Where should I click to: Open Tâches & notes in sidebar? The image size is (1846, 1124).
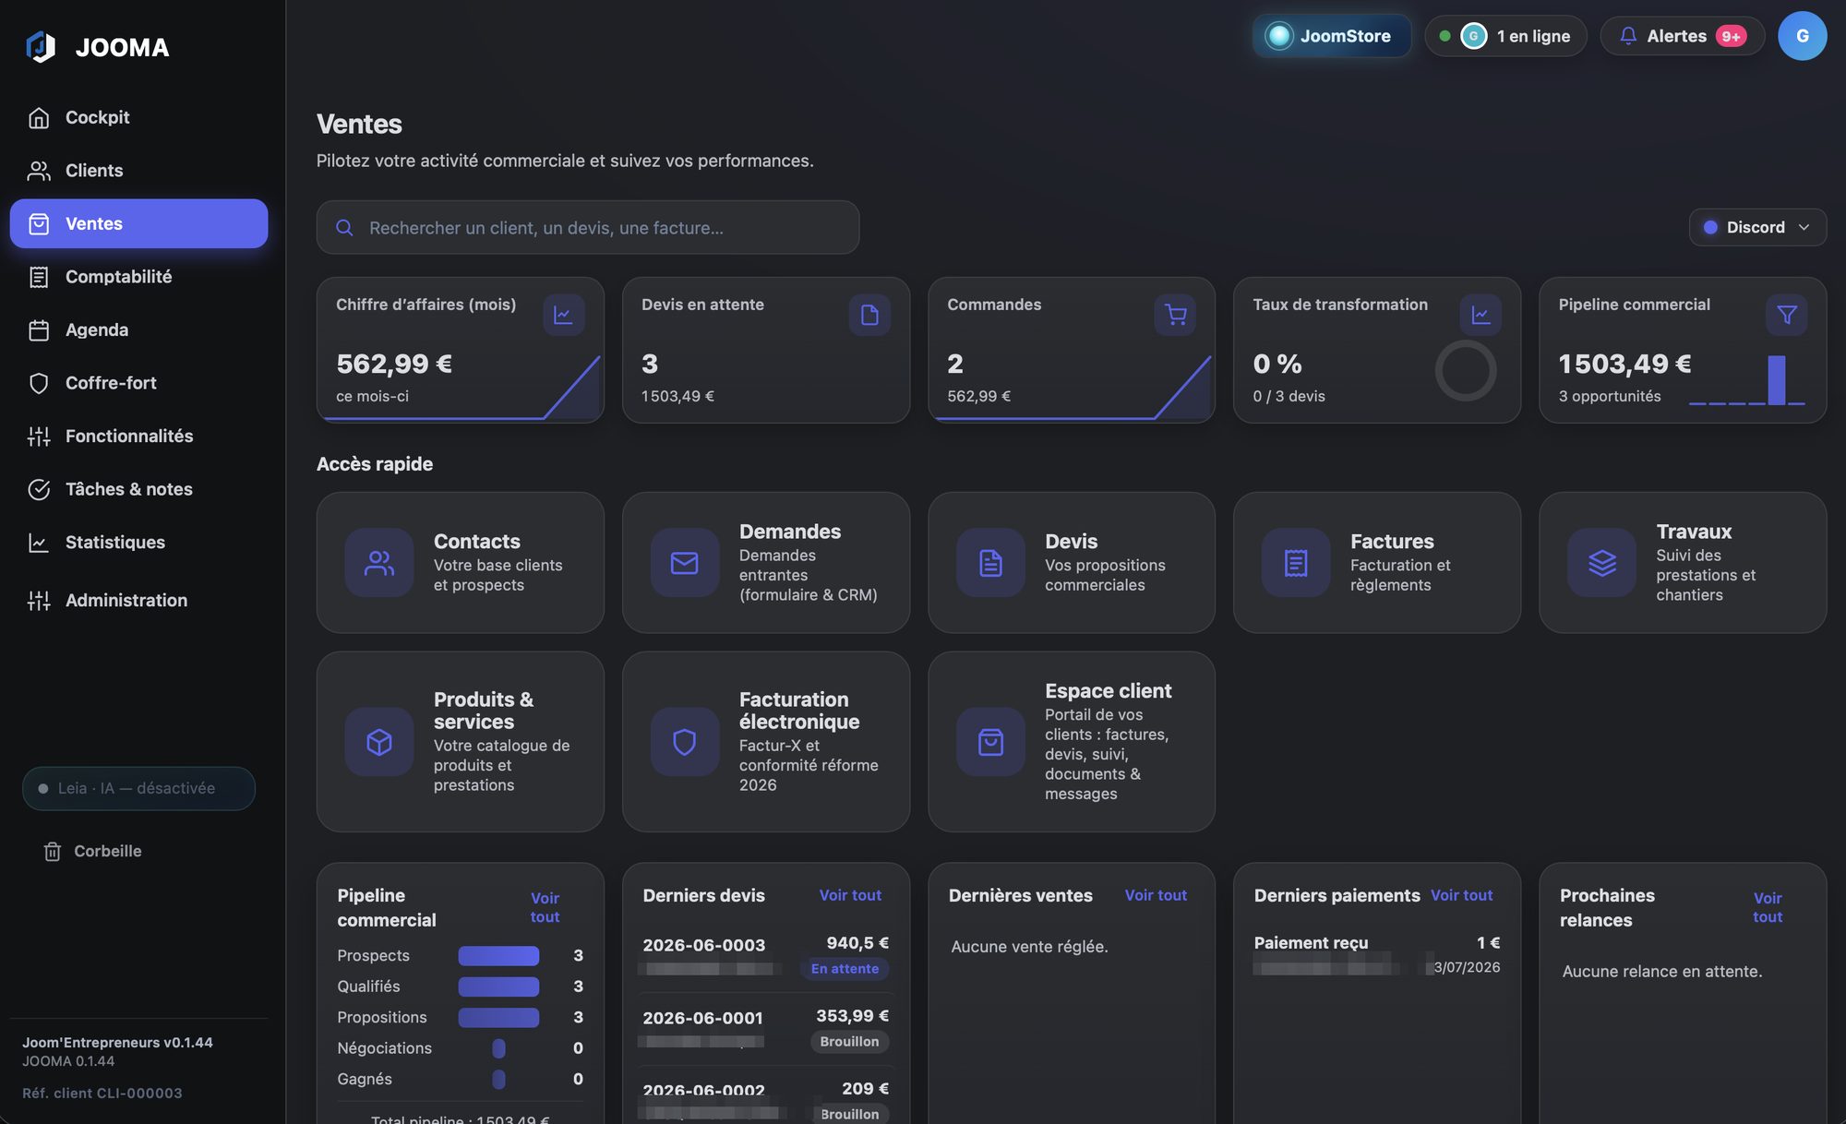(x=138, y=489)
